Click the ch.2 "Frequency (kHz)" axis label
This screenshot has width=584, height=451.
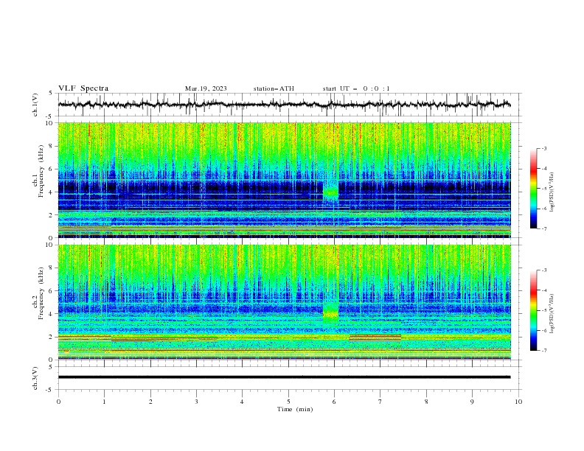point(41,293)
